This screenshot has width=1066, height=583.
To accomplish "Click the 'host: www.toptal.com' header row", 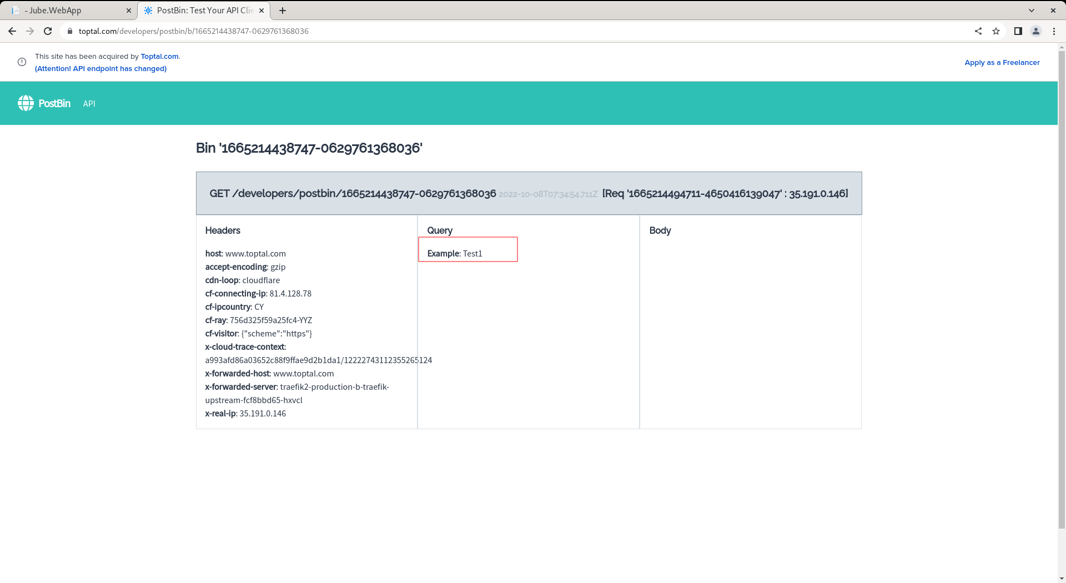I will [x=245, y=253].
